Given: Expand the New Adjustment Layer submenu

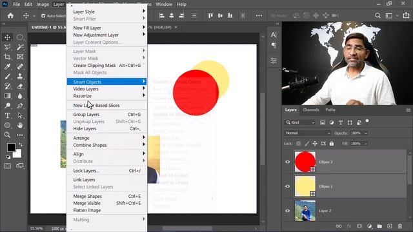Looking at the screenshot, I should click(x=107, y=35).
